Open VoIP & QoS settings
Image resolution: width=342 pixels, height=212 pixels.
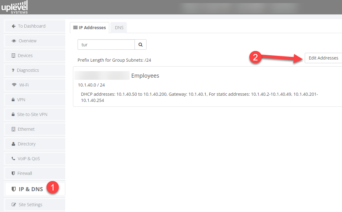click(x=35, y=159)
